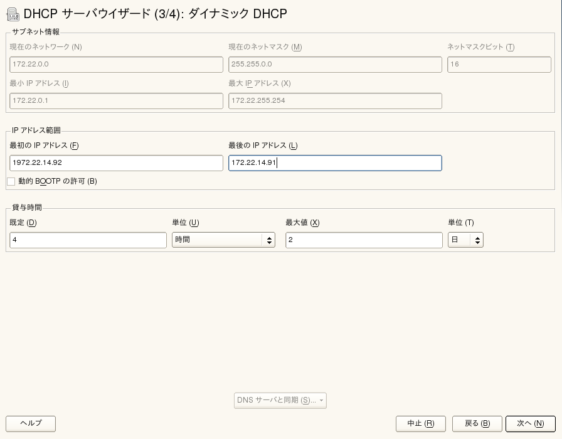Click the 既定 lease time field

click(x=88, y=240)
